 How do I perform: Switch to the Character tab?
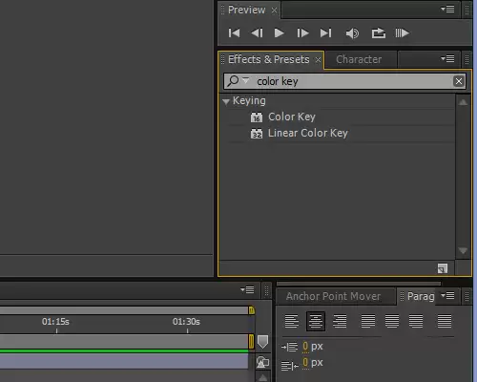[x=359, y=59]
